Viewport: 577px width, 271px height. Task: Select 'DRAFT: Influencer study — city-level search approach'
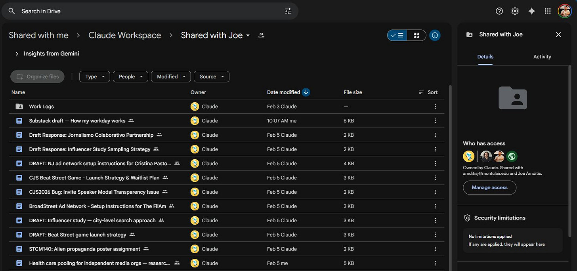(92, 220)
